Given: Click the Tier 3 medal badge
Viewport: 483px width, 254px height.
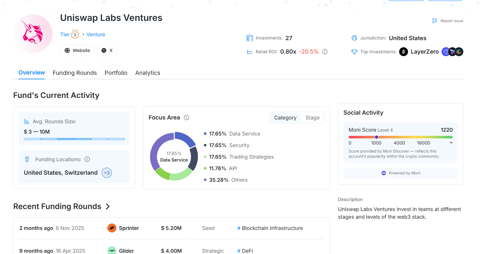Looking at the screenshot, I should 75,35.
